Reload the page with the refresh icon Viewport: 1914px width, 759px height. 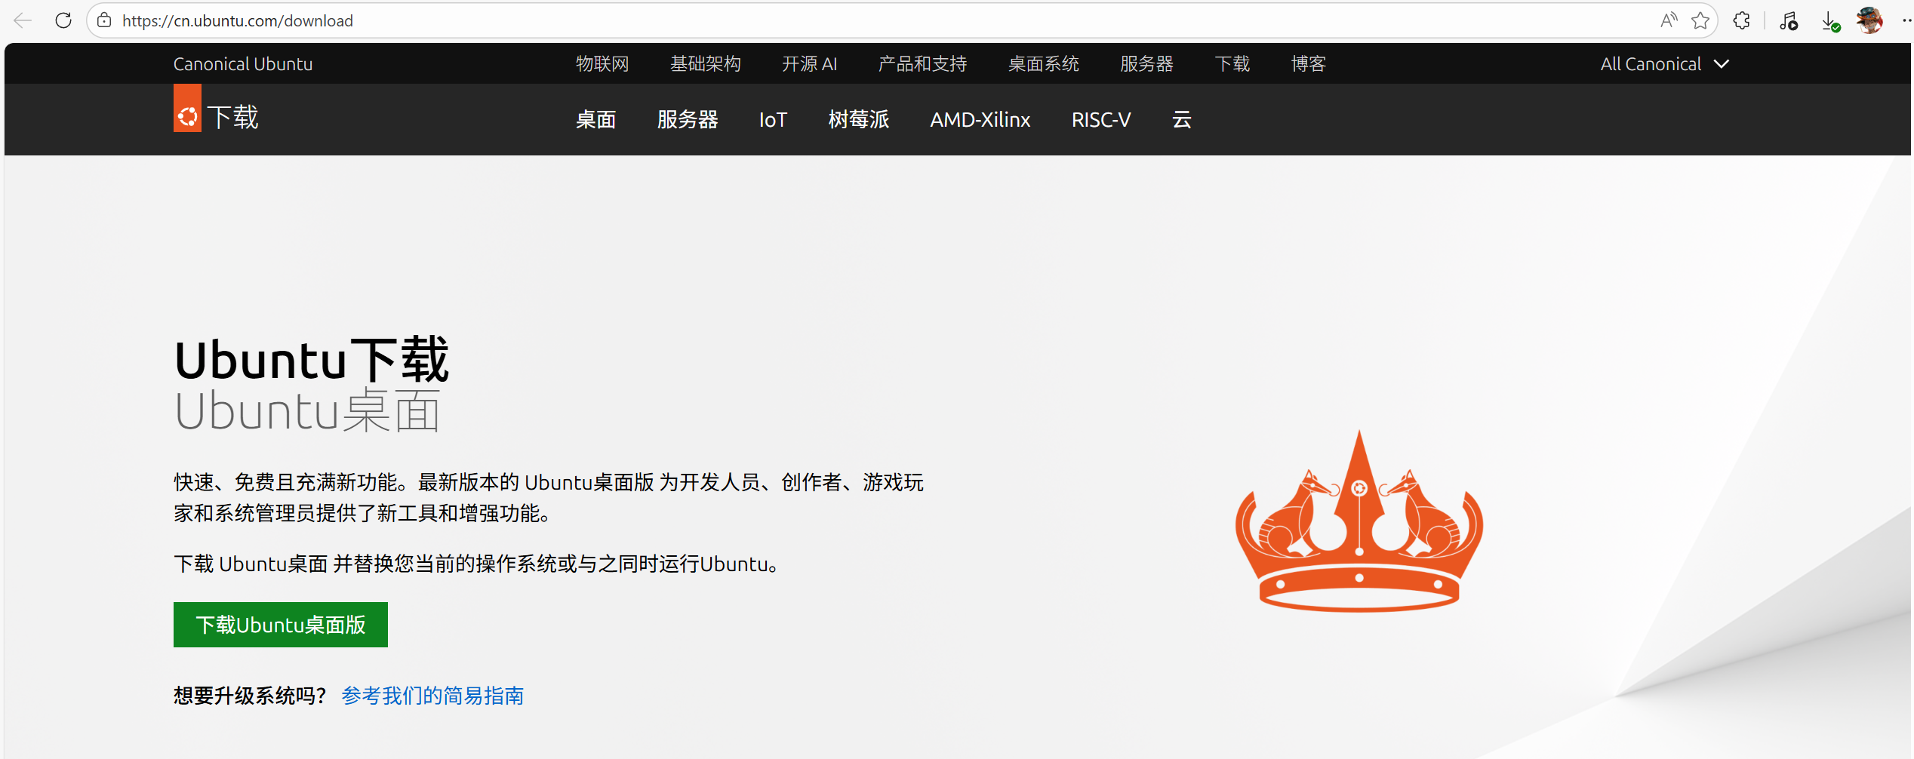point(63,20)
